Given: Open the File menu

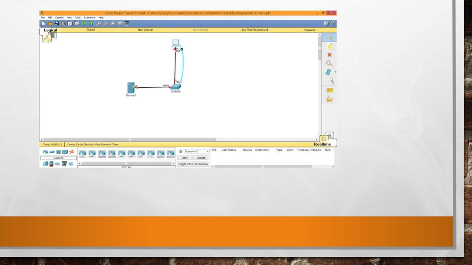Looking at the screenshot, I should 43,18.
